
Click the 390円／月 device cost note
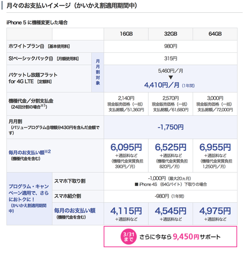[125, 167]
